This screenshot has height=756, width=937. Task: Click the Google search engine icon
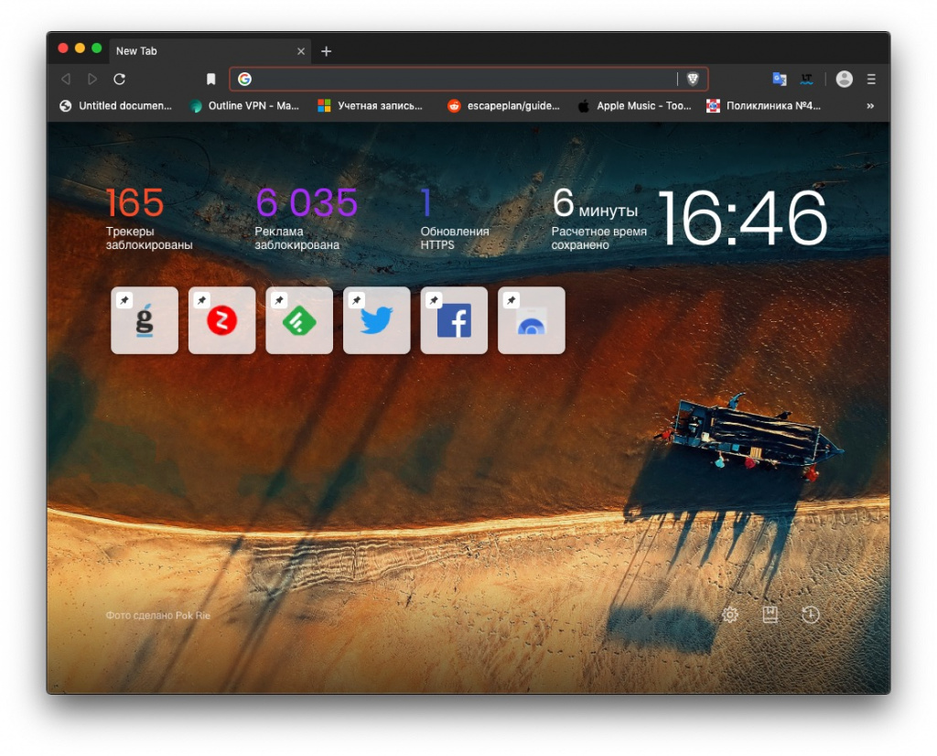[x=245, y=79]
